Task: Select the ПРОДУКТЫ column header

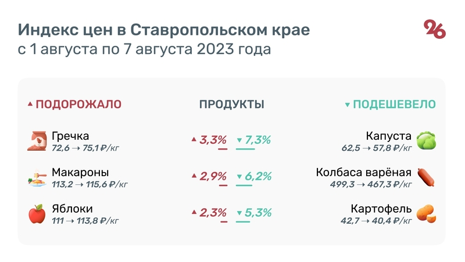Action: (232, 104)
